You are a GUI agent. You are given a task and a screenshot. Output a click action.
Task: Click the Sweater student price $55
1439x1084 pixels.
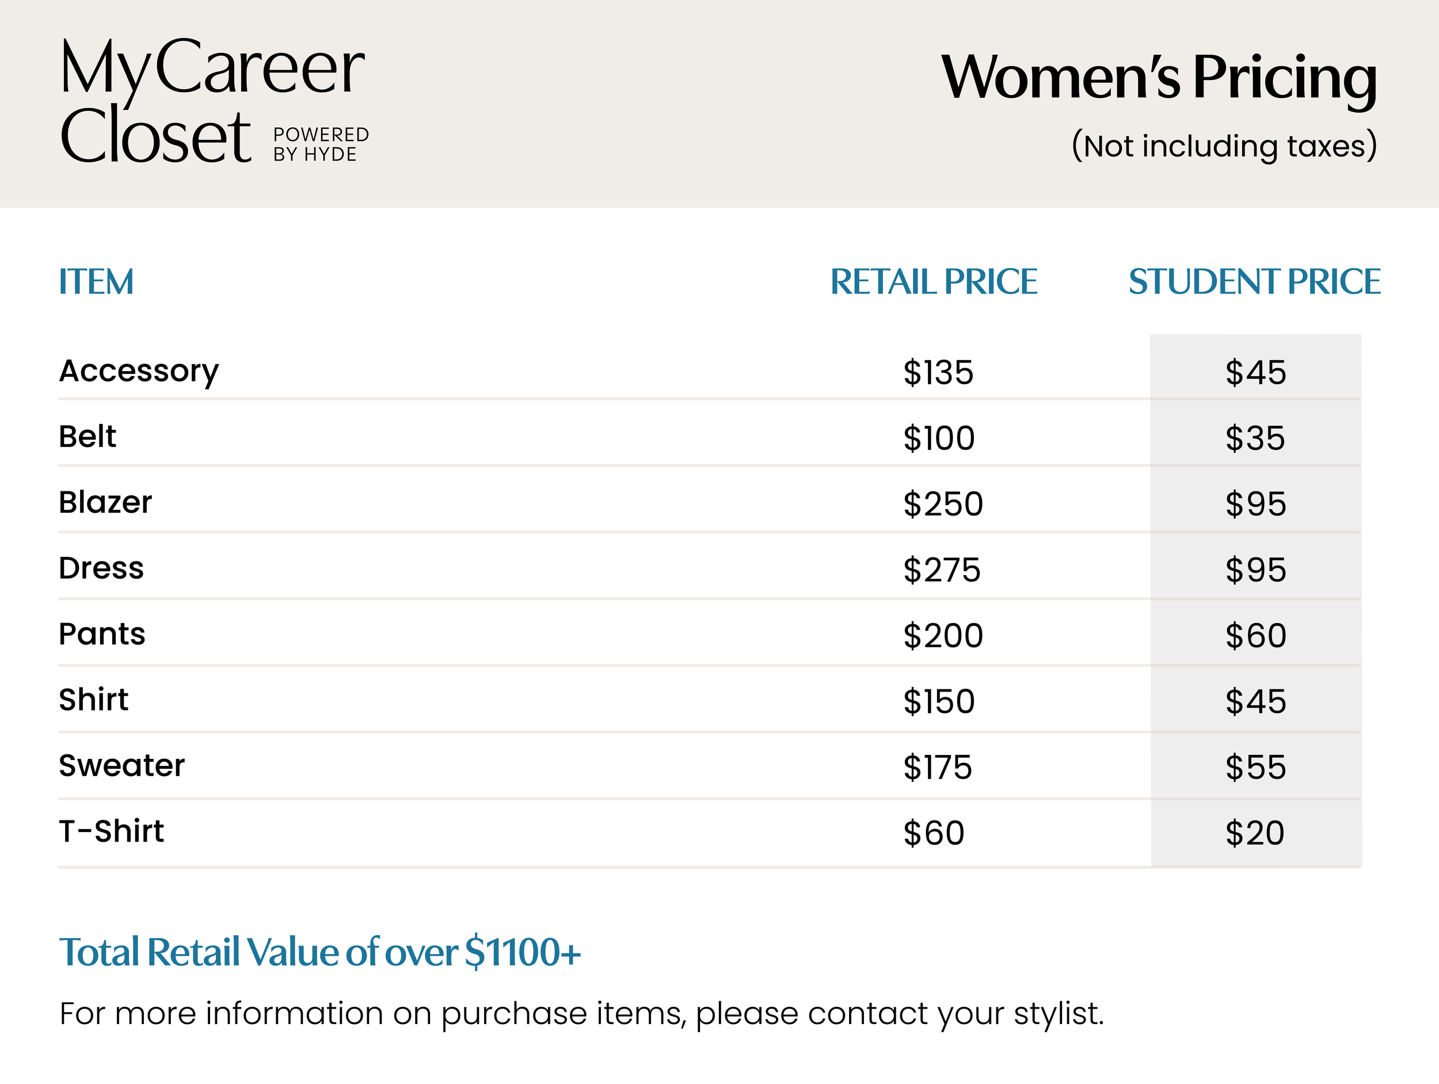[x=1255, y=766]
